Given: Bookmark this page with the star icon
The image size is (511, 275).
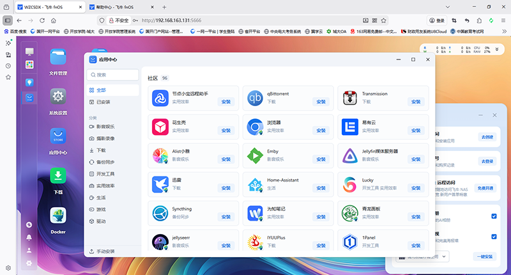Looking at the screenshot, I should [x=384, y=20].
